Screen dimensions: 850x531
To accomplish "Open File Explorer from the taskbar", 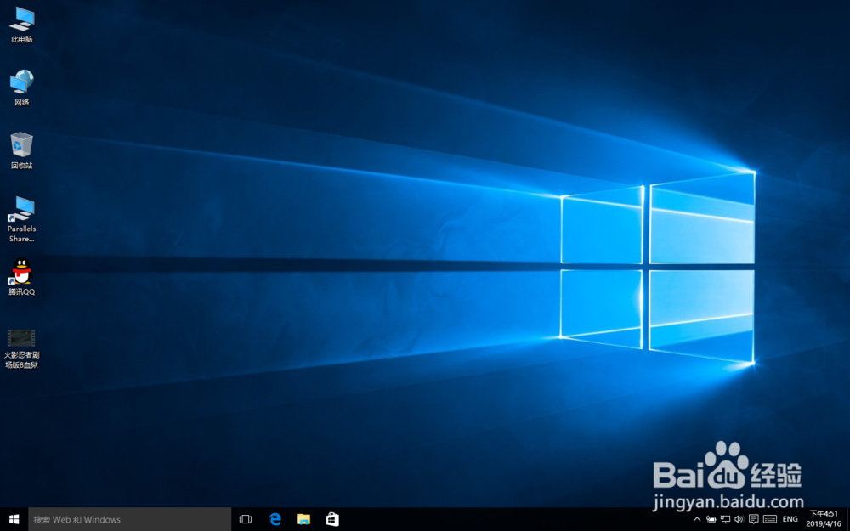I will pyautogui.click(x=303, y=519).
